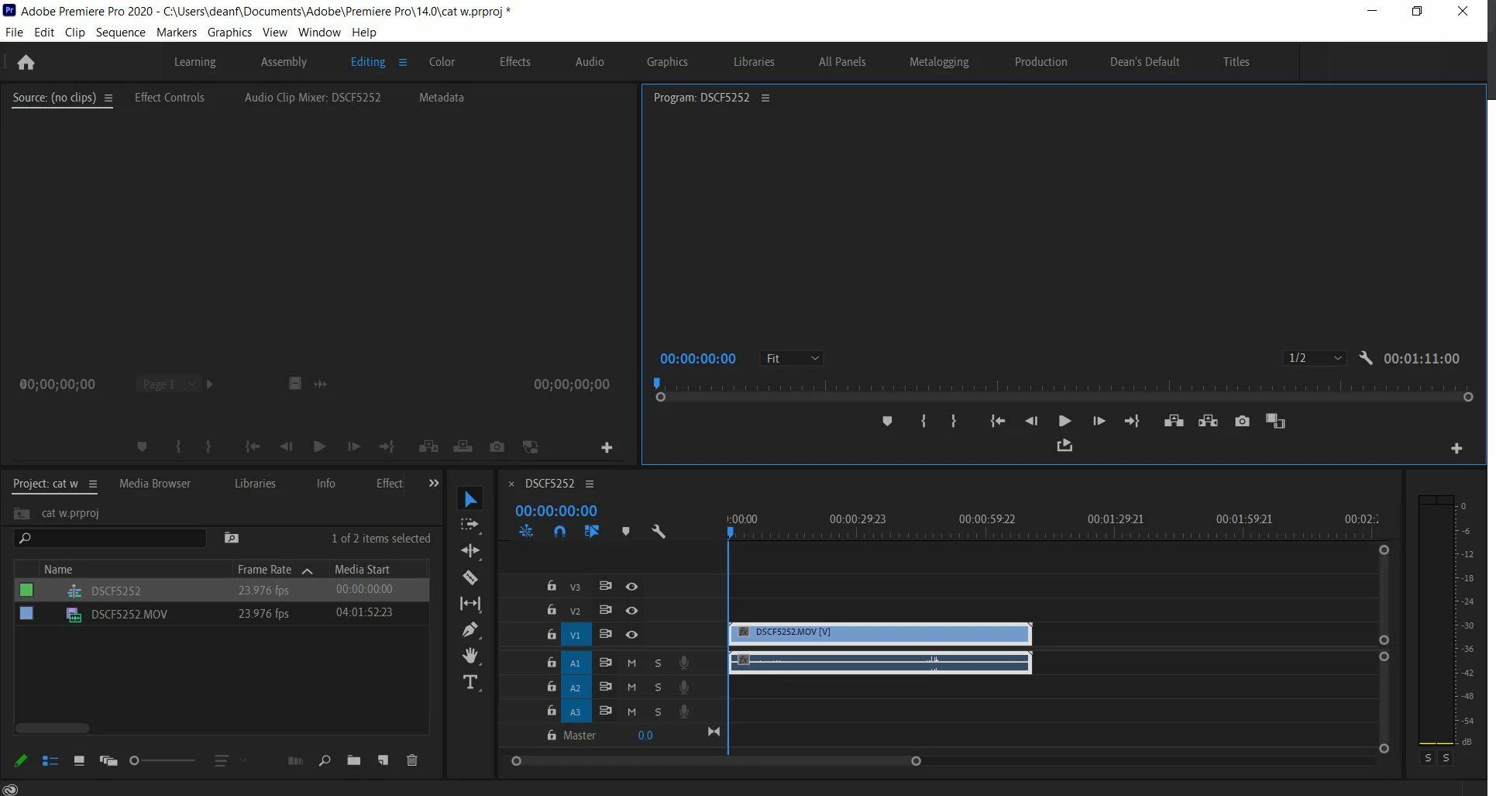Viewport: 1496px width, 796px height.
Task: Create new item in Project panel
Action: point(383,760)
